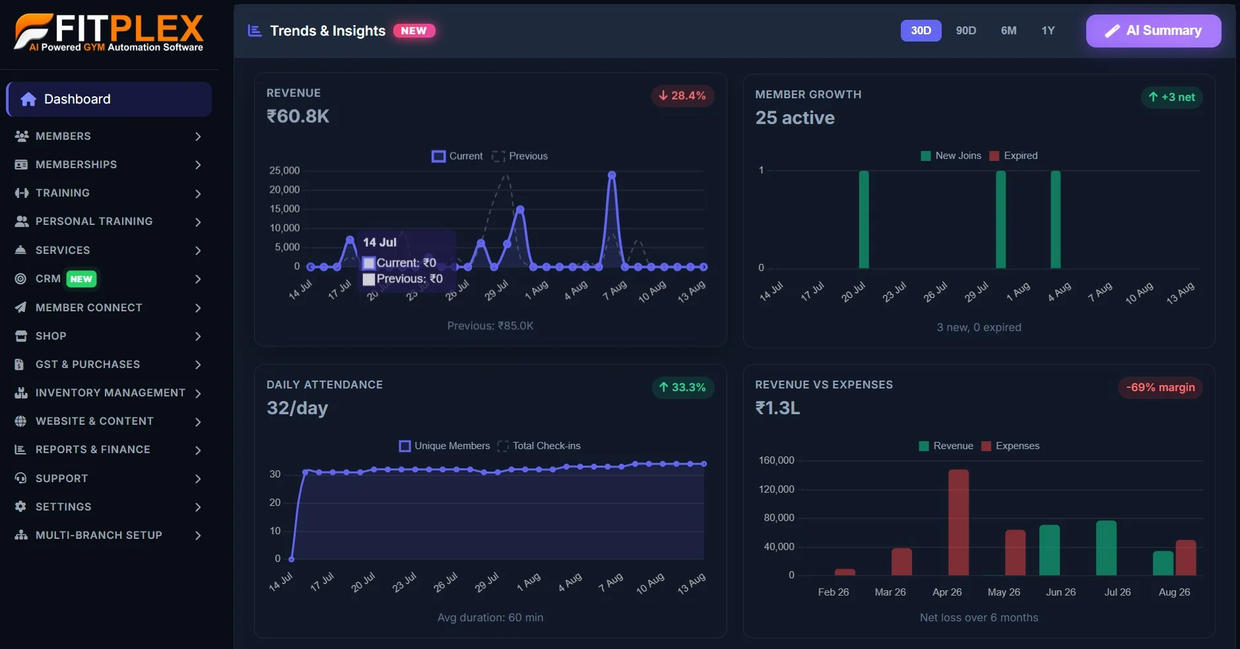This screenshot has width=1240, height=649.
Task: Select the CRM target icon
Action: click(x=21, y=278)
